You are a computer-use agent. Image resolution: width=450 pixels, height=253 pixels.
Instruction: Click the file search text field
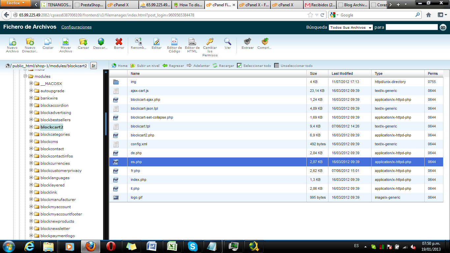[x=412, y=27]
